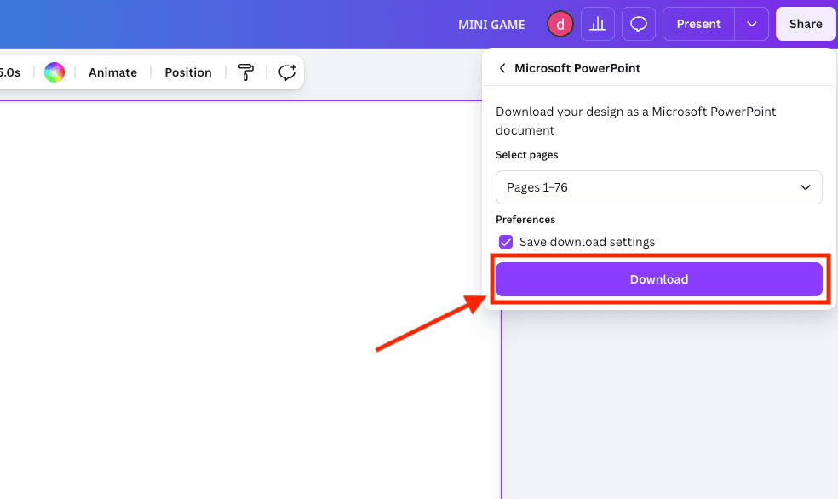Viewport: 838px width, 499px height.
Task: Click the 5.0s duration setting
Action: click(9, 72)
